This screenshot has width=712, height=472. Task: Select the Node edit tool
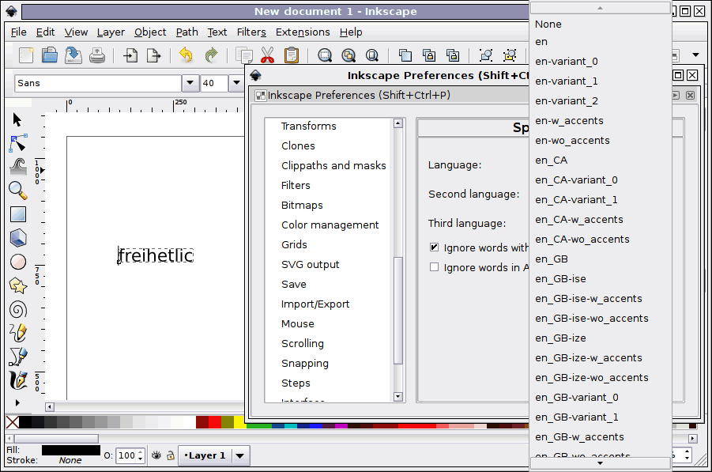click(17, 144)
